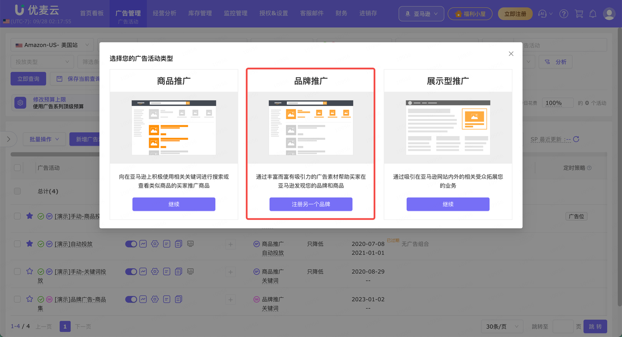Screen dimensions: 622x337
Task: Open the 亚马逊 platform selector
Action: [x=421, y=14]
